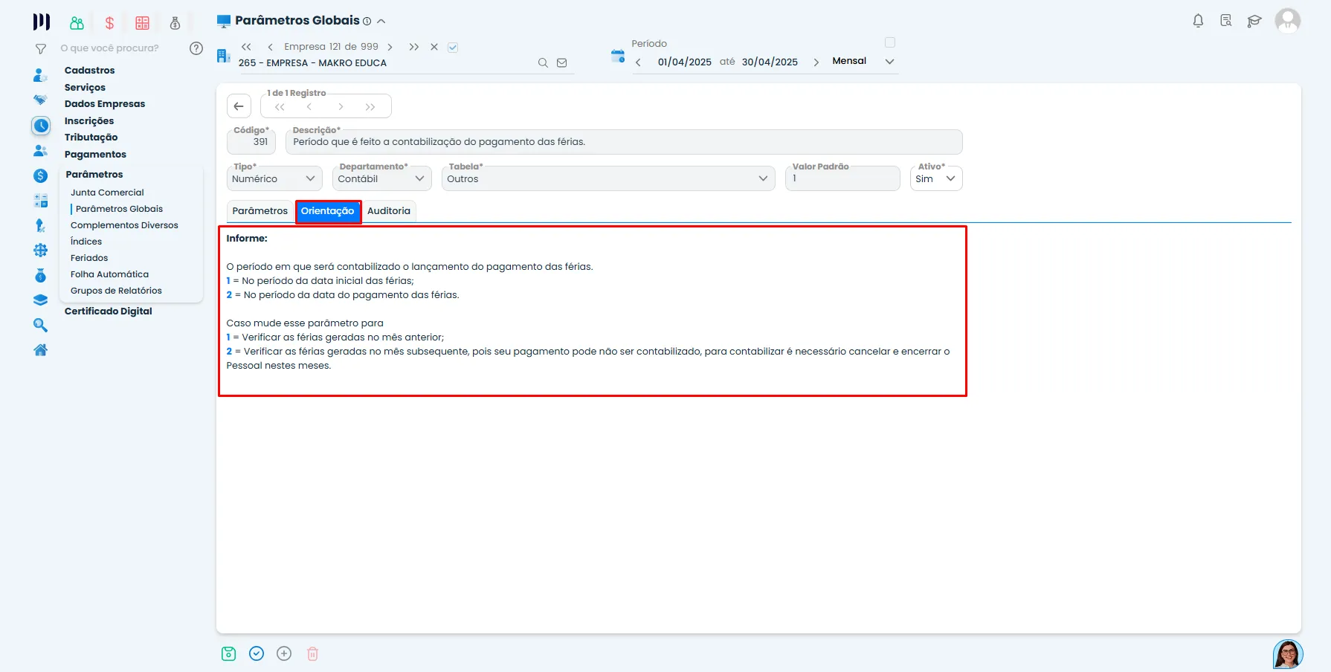Click the notifications bell icon
The width and height of the screenshot is (1331, 672).
1198,21
